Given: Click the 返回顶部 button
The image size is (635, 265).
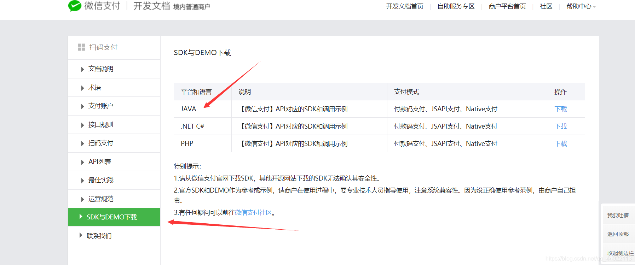Looking at the screenshot, I should (x=618, y=234).
